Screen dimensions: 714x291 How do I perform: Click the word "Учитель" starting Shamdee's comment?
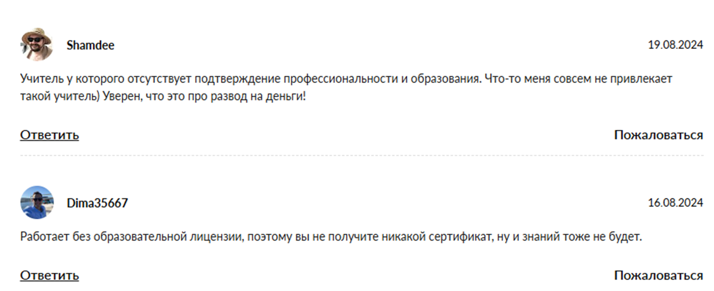(38, 79)
